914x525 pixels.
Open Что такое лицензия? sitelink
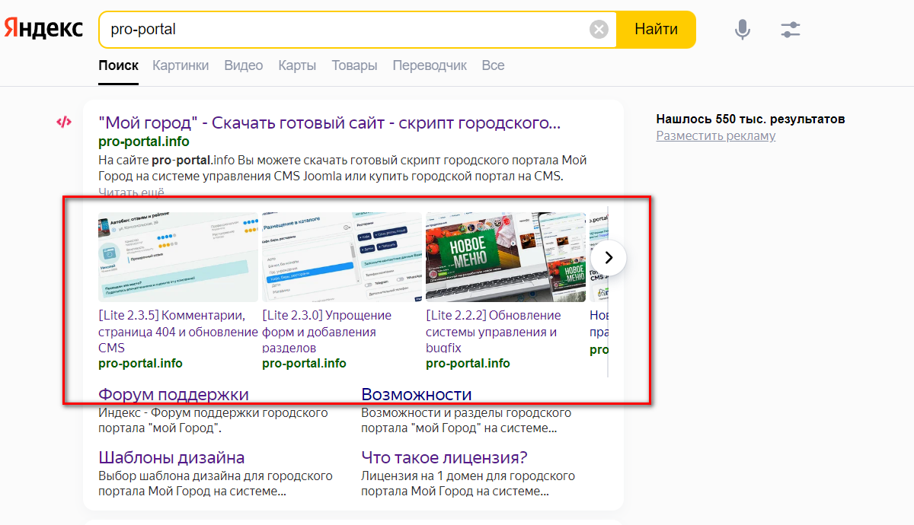pos(444,457)
